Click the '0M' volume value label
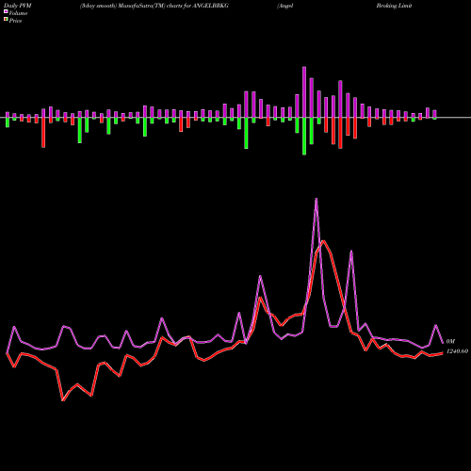 click(450, 341)
